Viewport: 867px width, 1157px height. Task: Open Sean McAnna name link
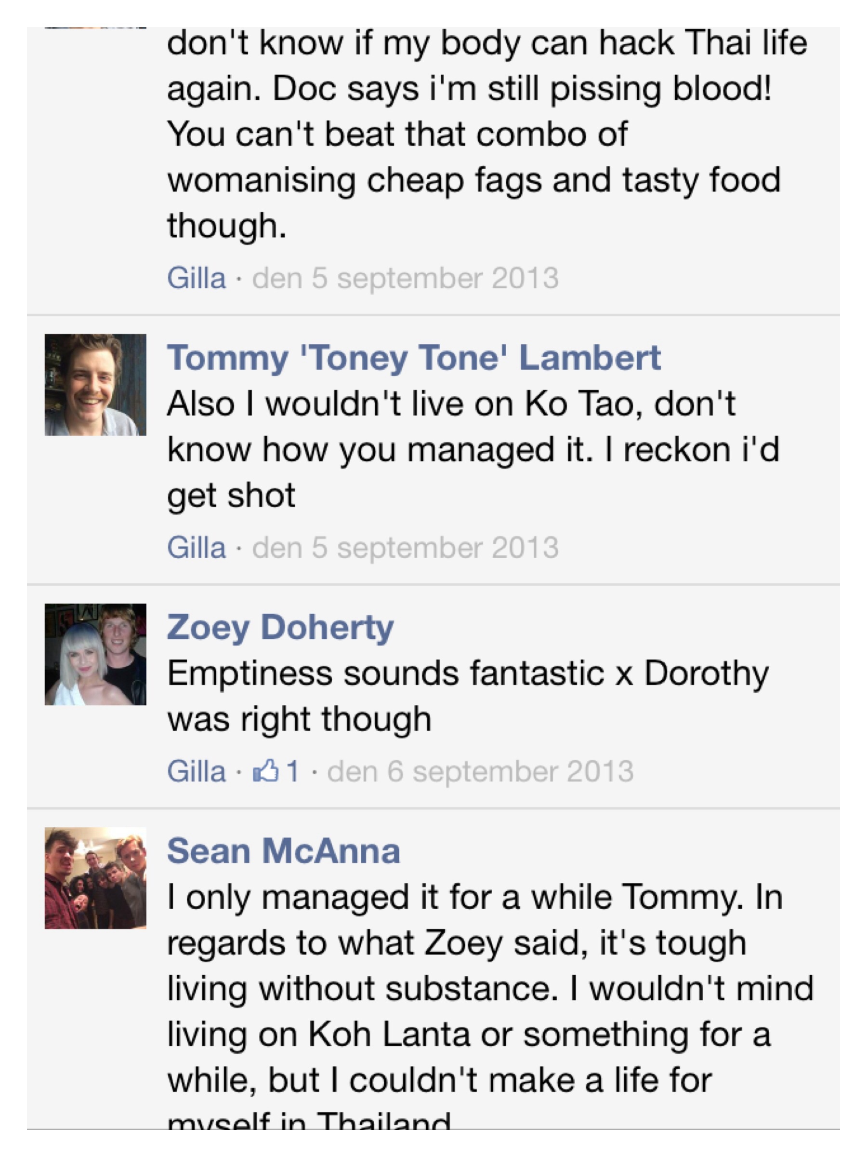pyautogui.click(x=284, y=851)
